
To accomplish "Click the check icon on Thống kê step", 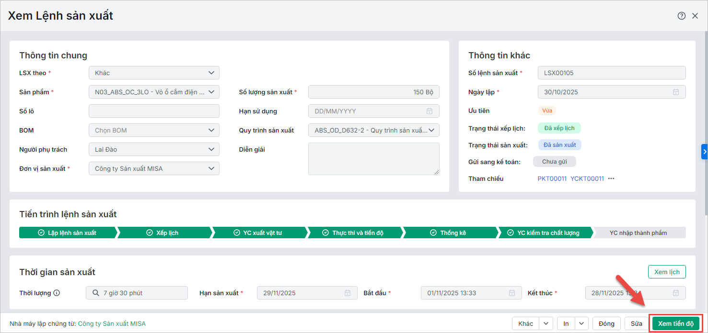I will pos(433,233).
